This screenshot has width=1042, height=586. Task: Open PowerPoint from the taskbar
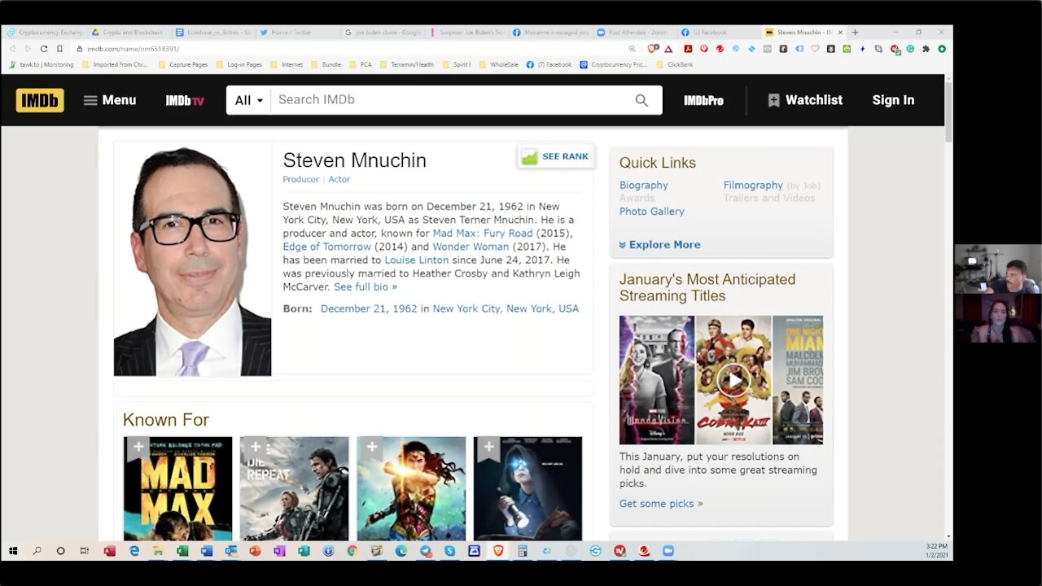pyautogui.click(x=255, y=551)
